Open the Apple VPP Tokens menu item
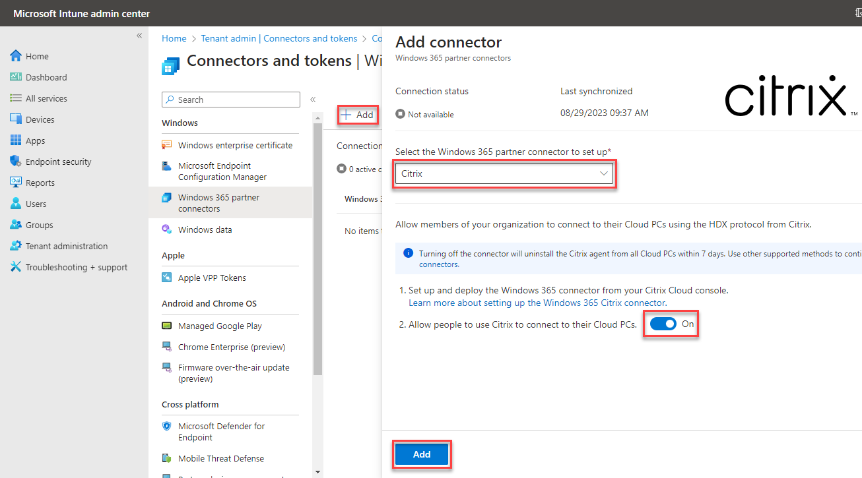The image size is (862, 478). tap(212, 278)
